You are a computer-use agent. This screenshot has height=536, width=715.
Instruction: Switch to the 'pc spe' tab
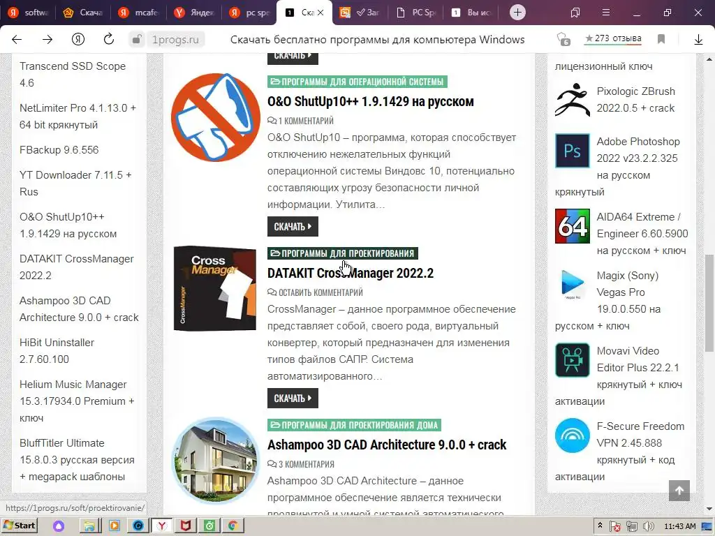[250, 13]
